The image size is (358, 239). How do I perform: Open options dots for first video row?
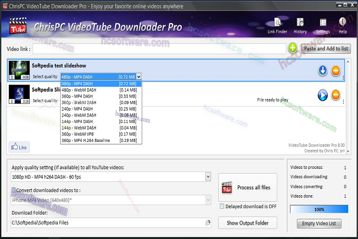pyautogui.click(x=343, y=78)
